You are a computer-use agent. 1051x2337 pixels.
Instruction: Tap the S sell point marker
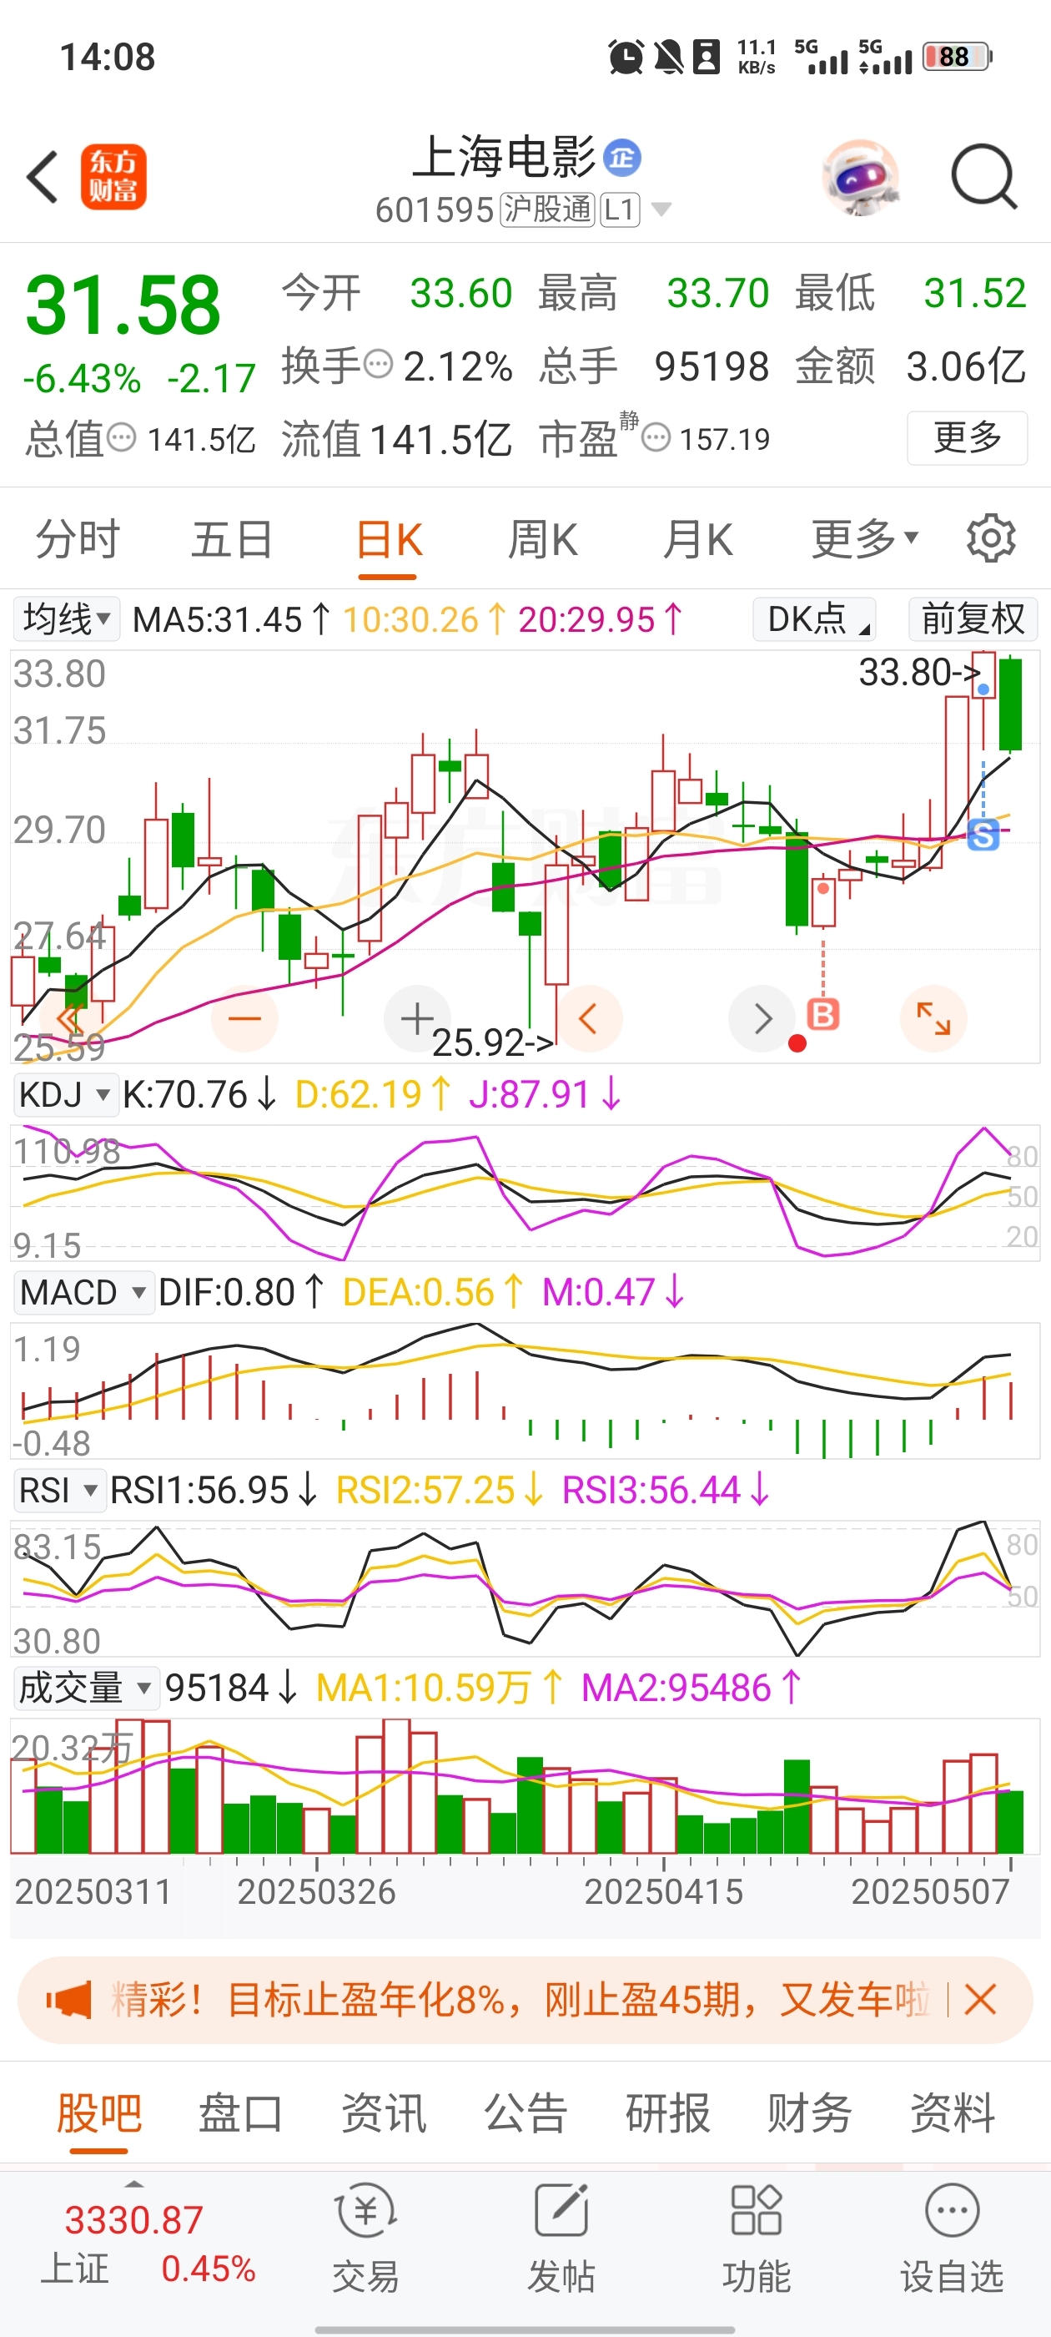click(x=983, y=835)
